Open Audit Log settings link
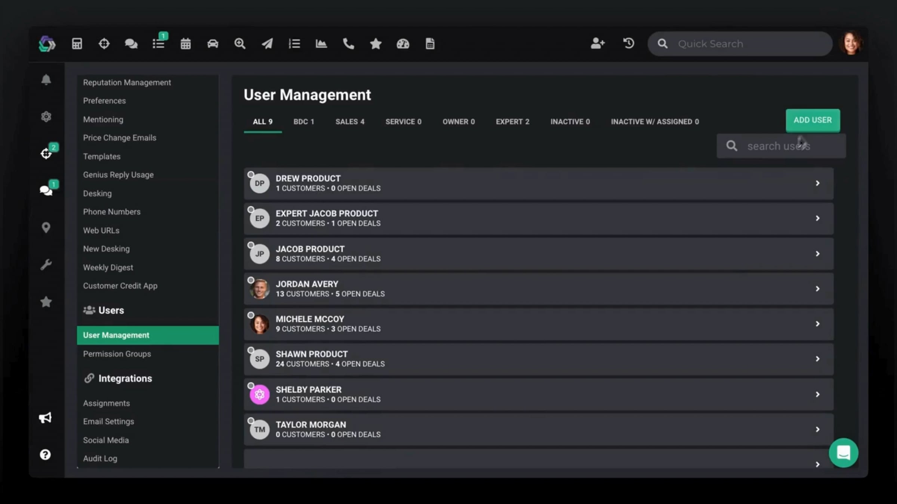 tap(100, 458)
